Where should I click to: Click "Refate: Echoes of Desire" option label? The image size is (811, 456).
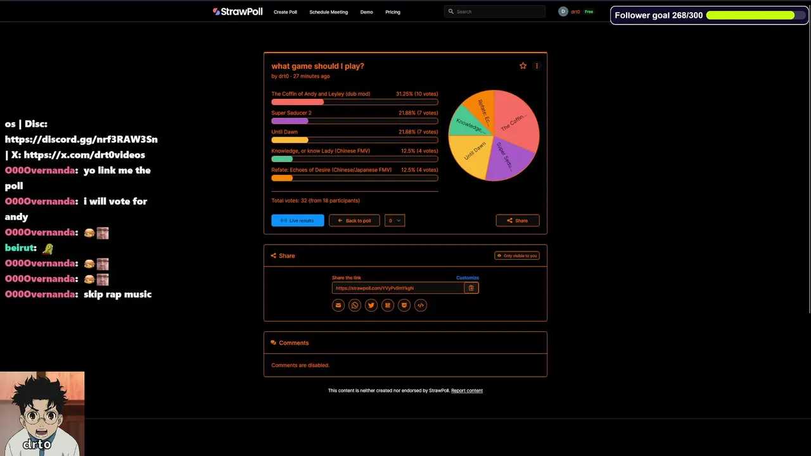(331, 170)
